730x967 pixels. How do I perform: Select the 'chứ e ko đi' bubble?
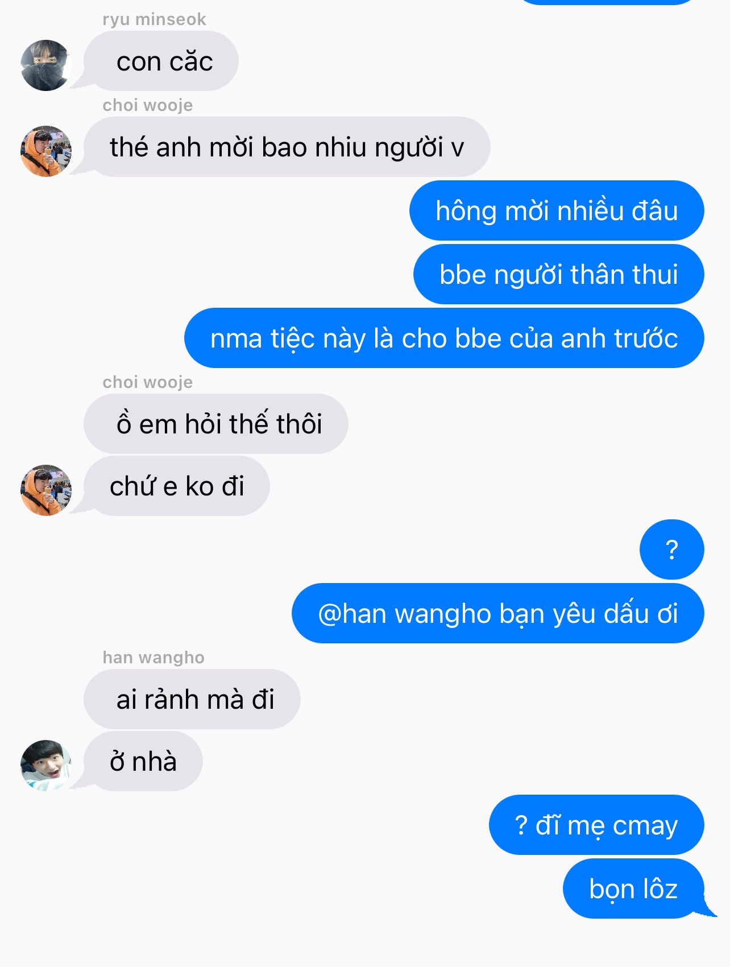(x=177, y=486)
